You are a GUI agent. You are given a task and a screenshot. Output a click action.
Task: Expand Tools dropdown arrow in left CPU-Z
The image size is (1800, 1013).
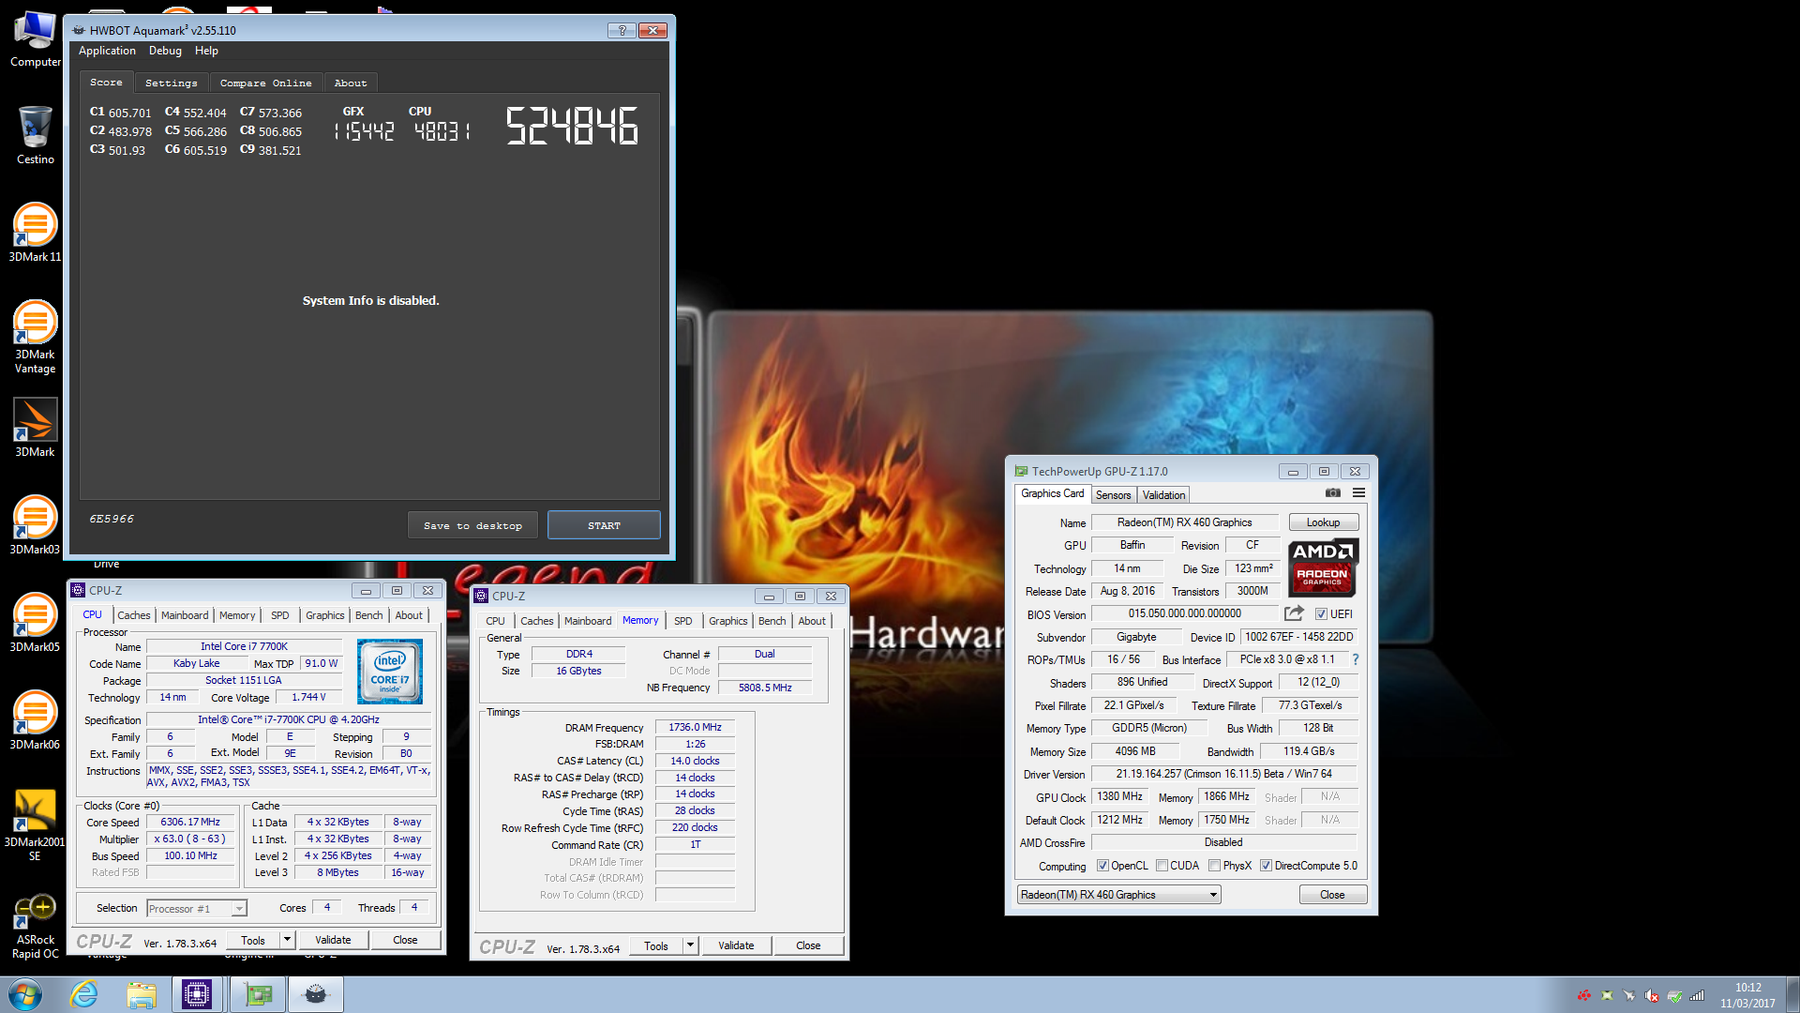288,940
